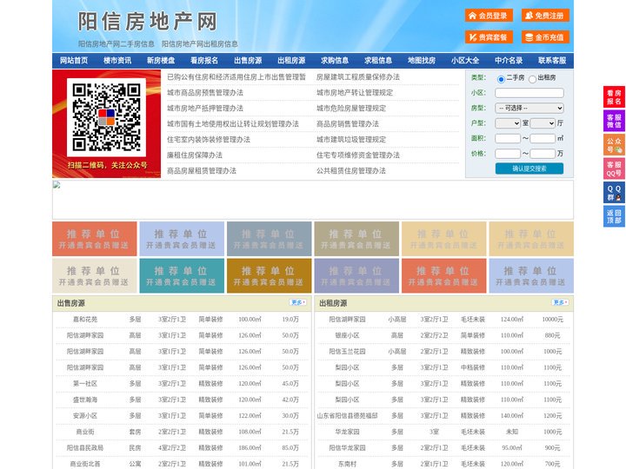The width and height of the screenshot is (626, 469).
Task: Select the 二手房 radio button
Action: pos(501,79)
